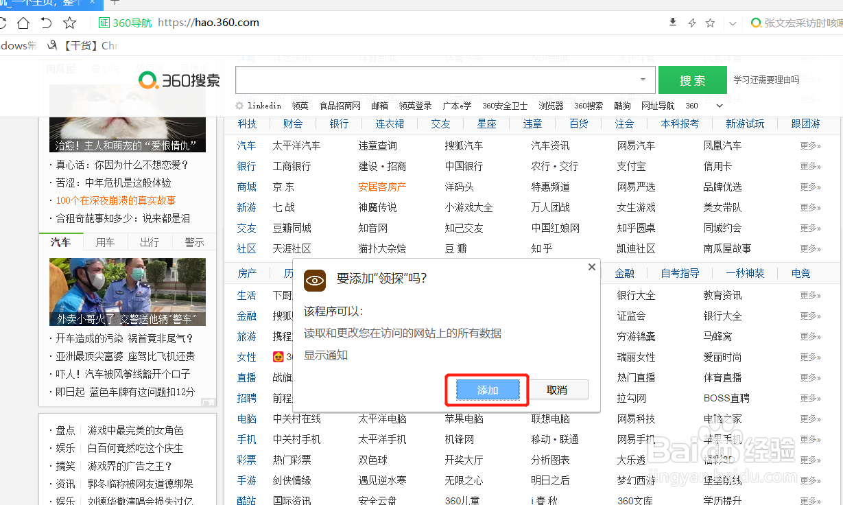
Task: Click the 取消 button in the dialog
Action: 557,390
